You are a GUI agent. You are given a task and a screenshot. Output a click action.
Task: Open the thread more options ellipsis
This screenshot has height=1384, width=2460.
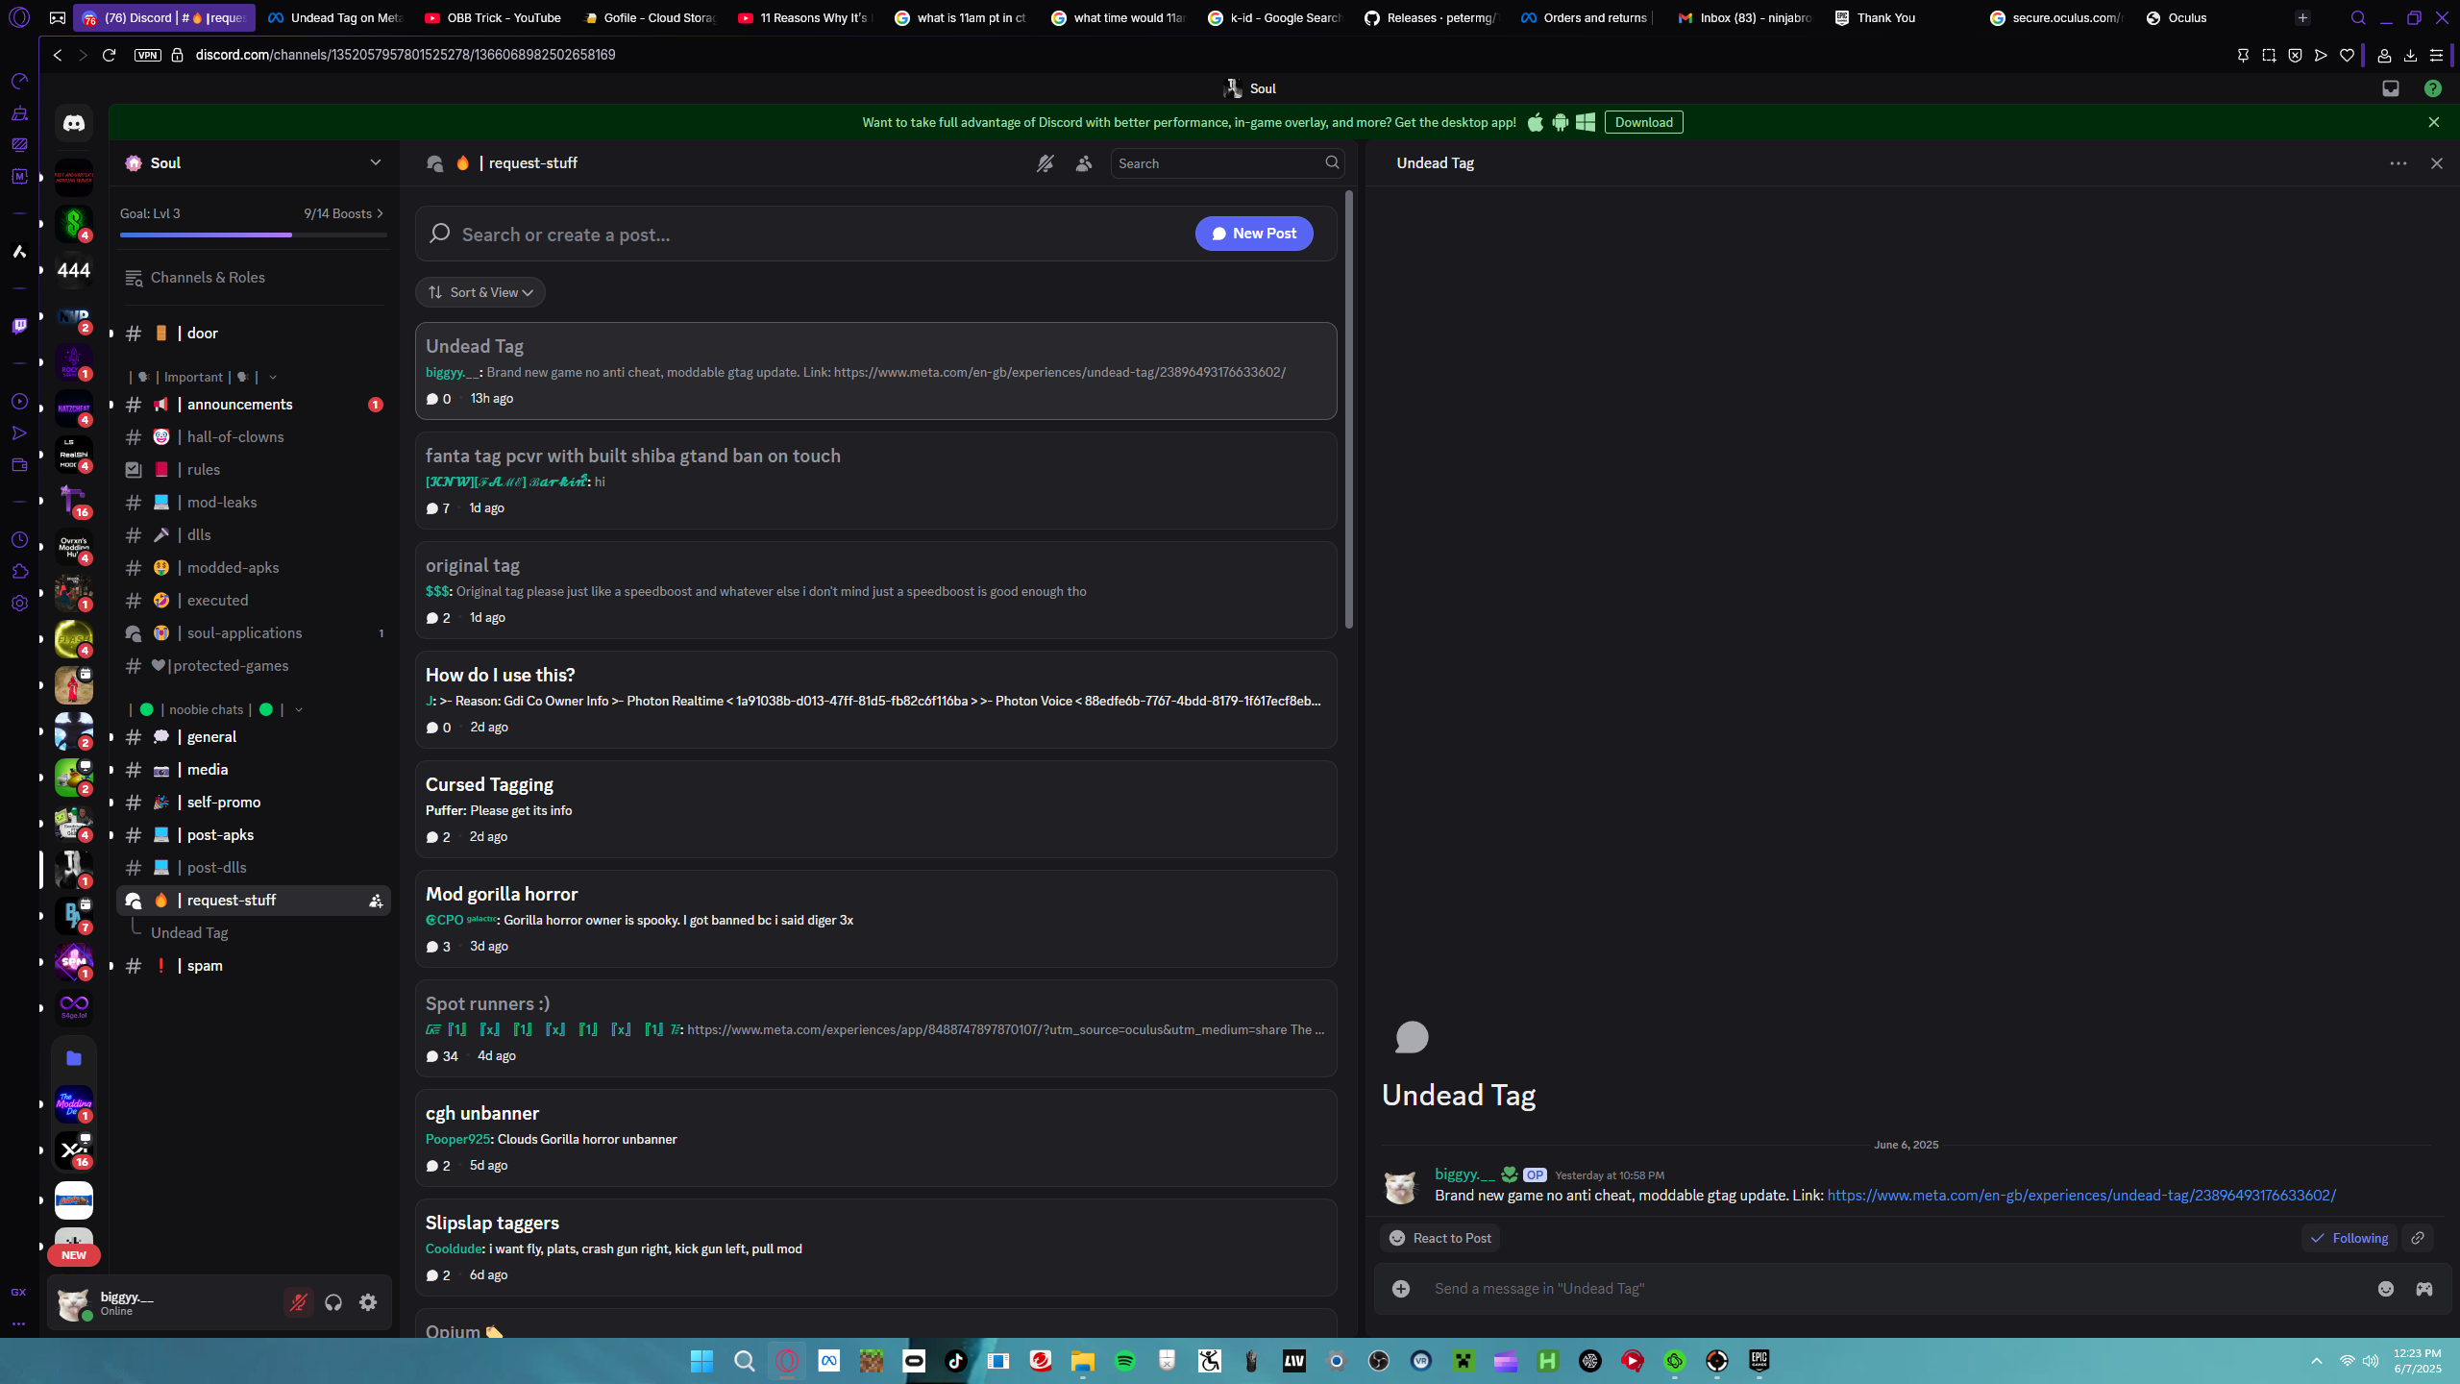pos(2398,163)
